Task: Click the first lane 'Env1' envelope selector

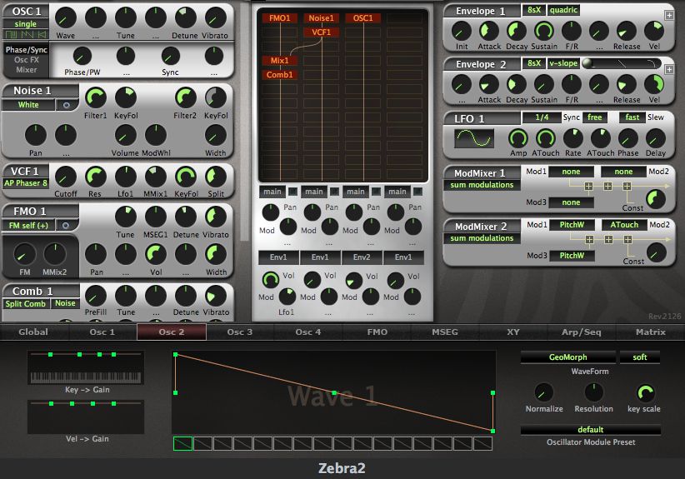Action: point(278,257)
